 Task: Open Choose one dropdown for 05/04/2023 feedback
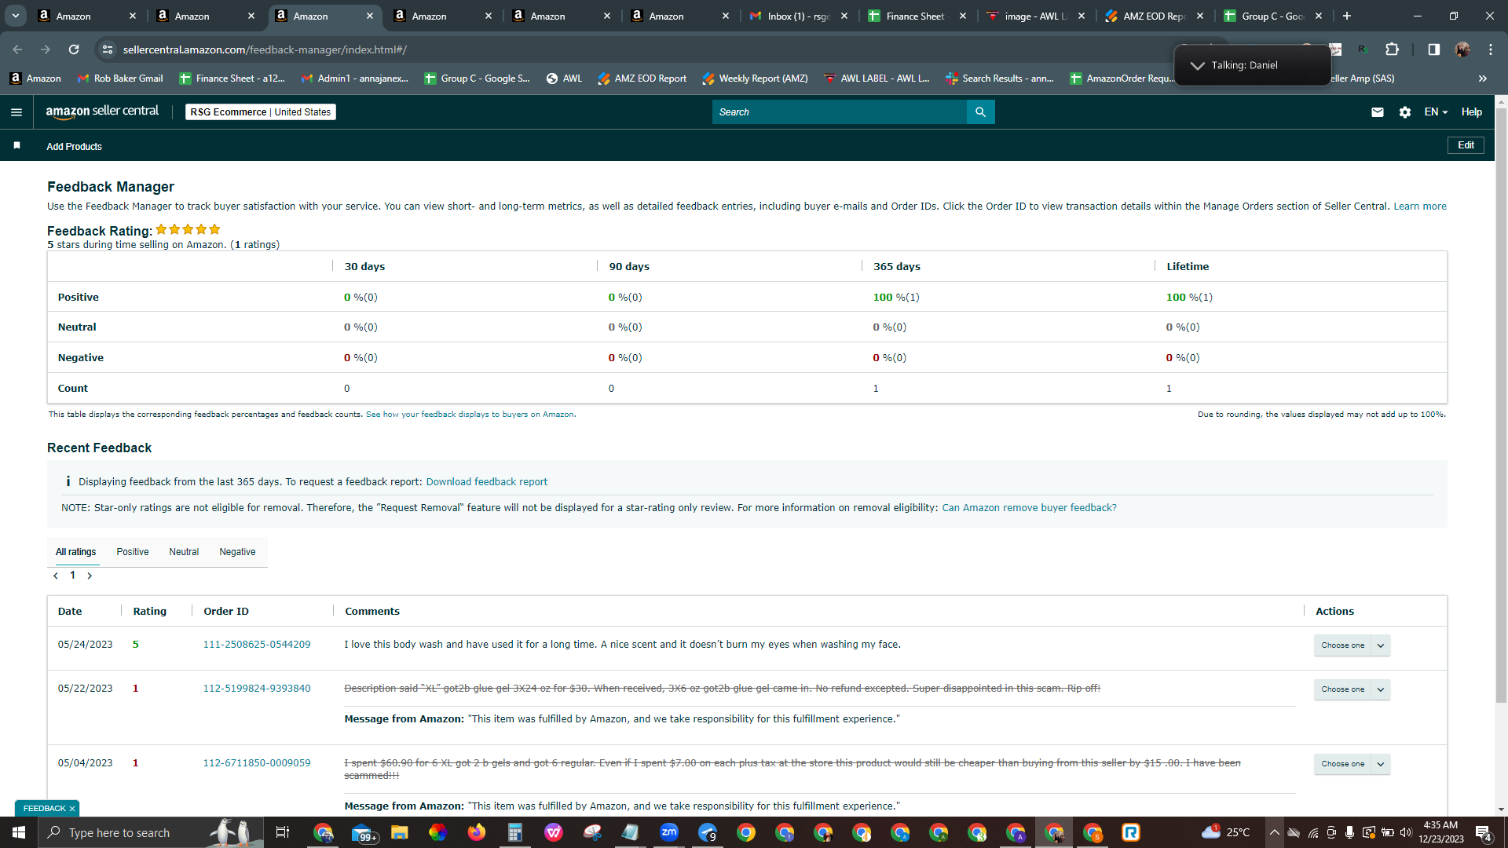click(1352, 764)
